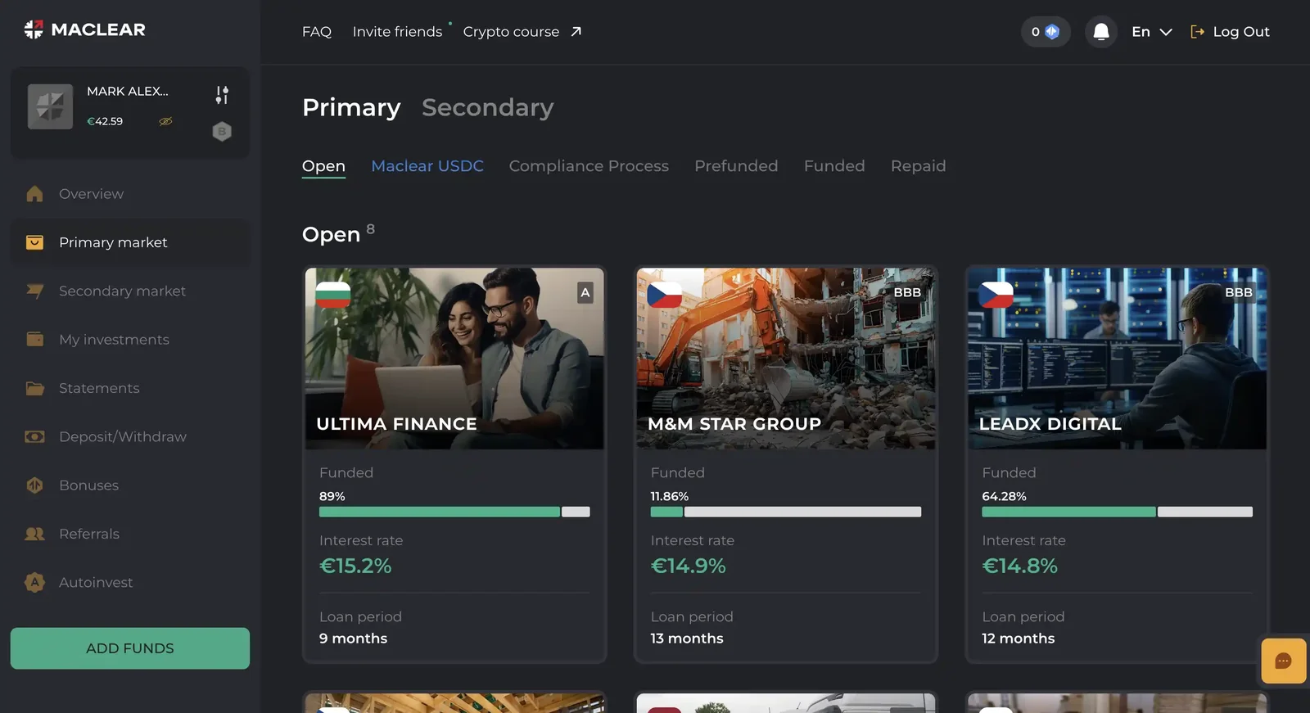Viewport: 1310px width, 713px height.
Task: Open account settings sliders icon
Action: pyautogui.click(x=222, y=95)
